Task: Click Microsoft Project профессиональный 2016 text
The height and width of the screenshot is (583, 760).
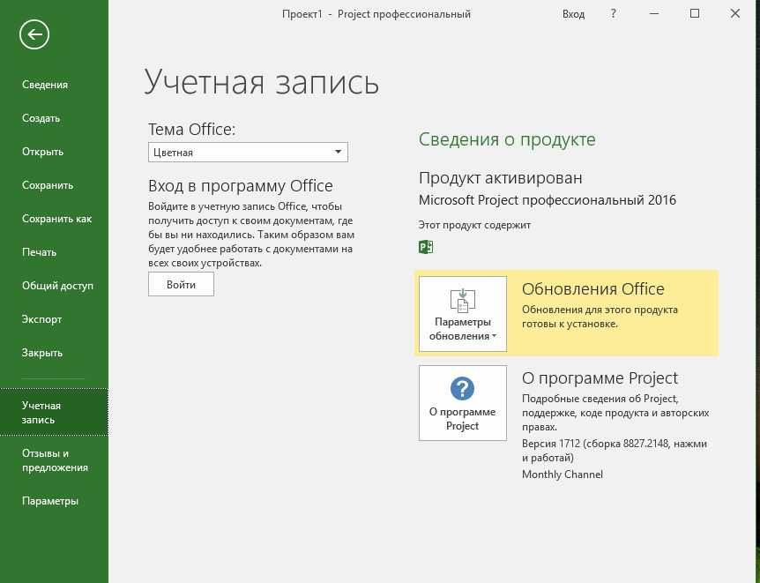Action: point(548,200)
